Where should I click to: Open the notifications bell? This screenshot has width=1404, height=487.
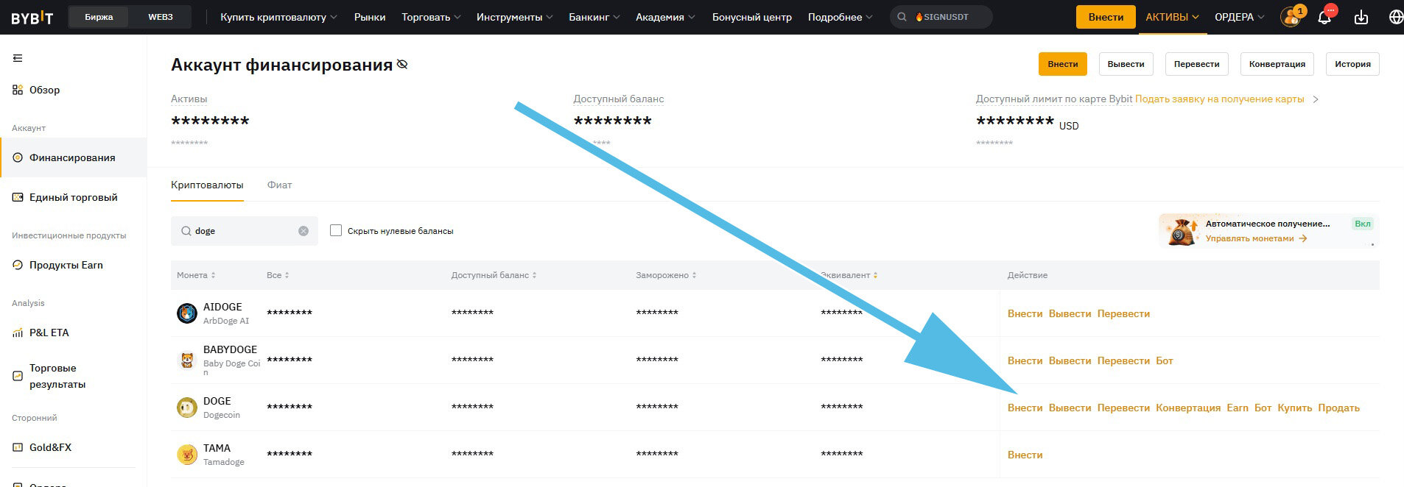pos(1324,16)
